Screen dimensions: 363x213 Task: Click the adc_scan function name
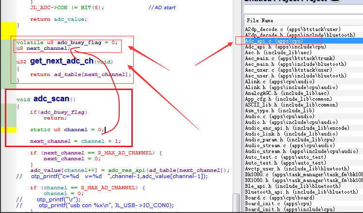[x=51, y=99]
